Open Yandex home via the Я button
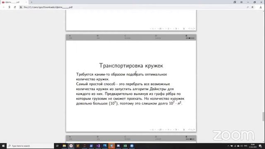This screenshot has height=149, width=265. 9,7
